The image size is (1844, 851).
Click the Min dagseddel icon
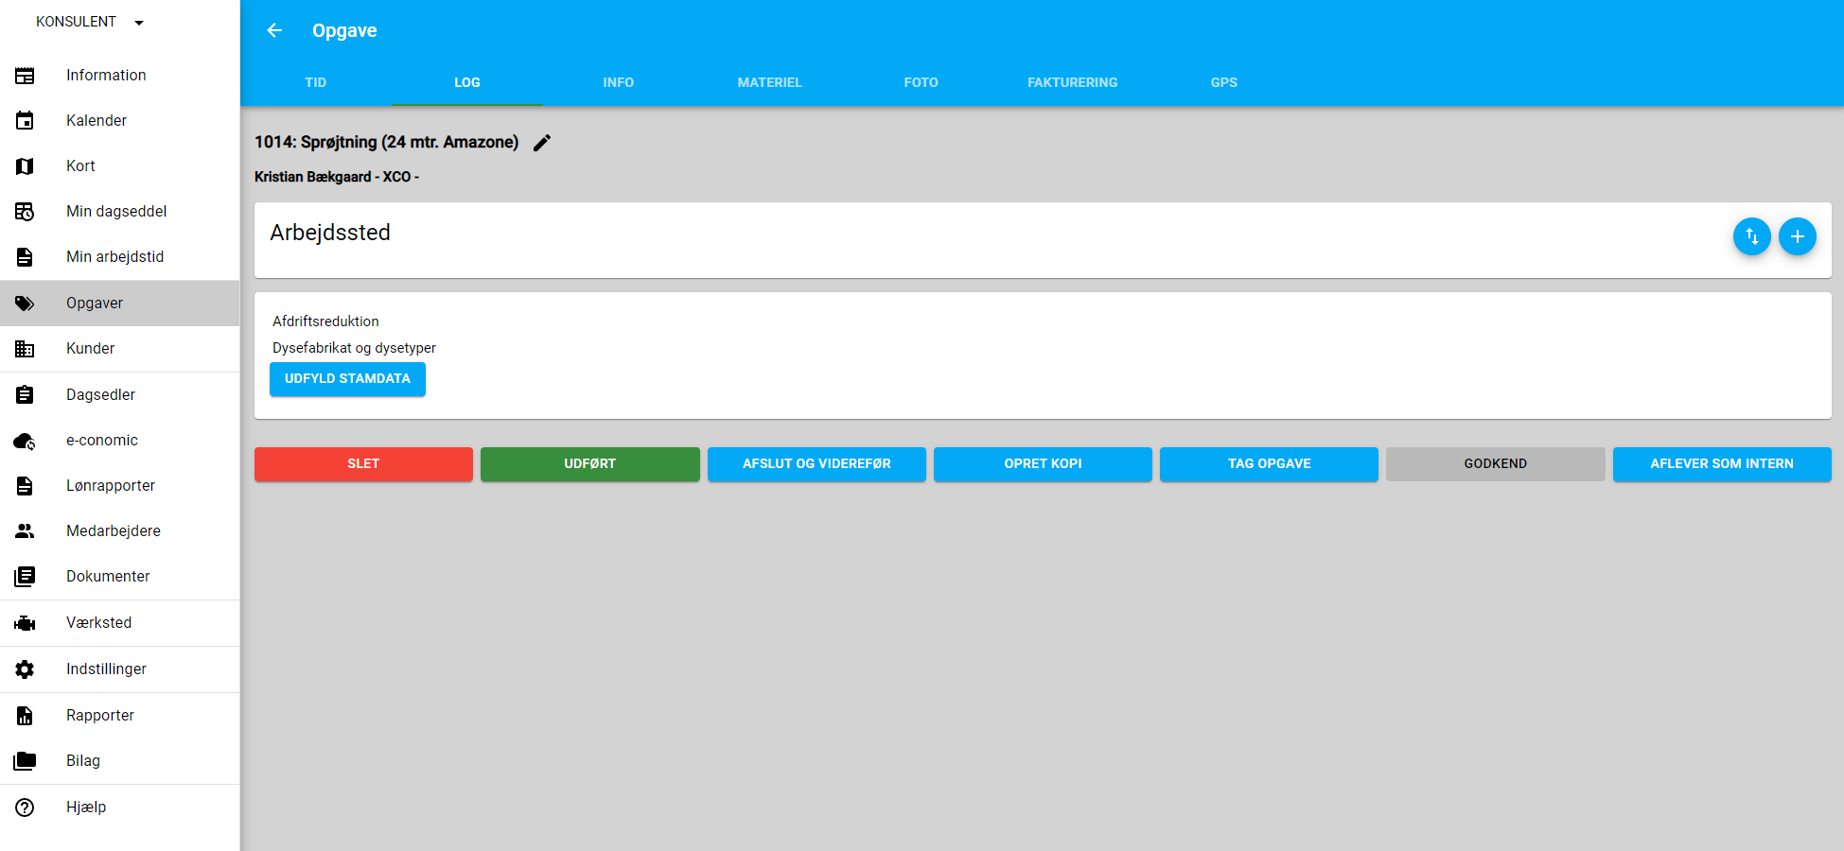pos(25,212)
